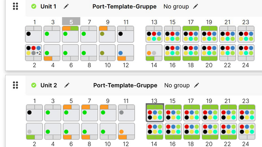This screenshot has height=147, width=262.
Task: Select port 2 with +2 indicator, Unit 1
Action: pos(33,53)
